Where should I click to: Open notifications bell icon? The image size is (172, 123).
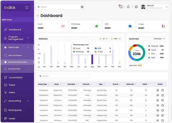pos(128,7)
